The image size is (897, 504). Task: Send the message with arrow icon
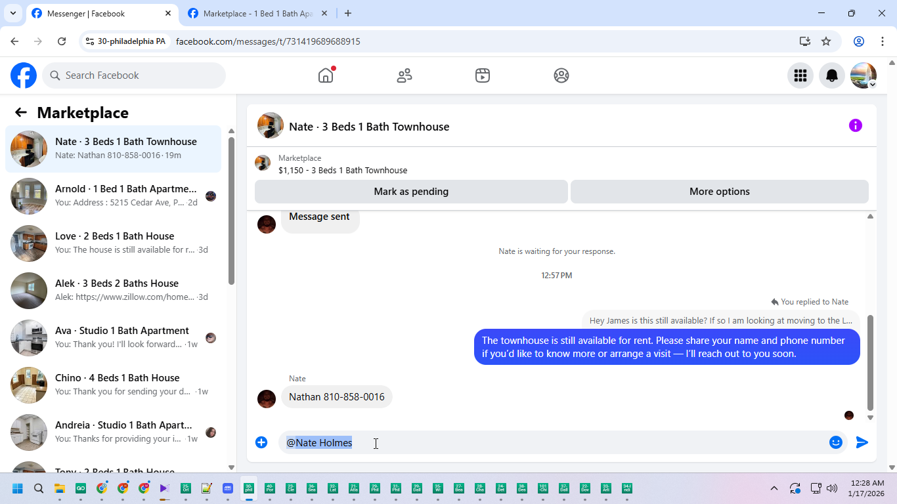pyautogui.click(x=862, y=442)
